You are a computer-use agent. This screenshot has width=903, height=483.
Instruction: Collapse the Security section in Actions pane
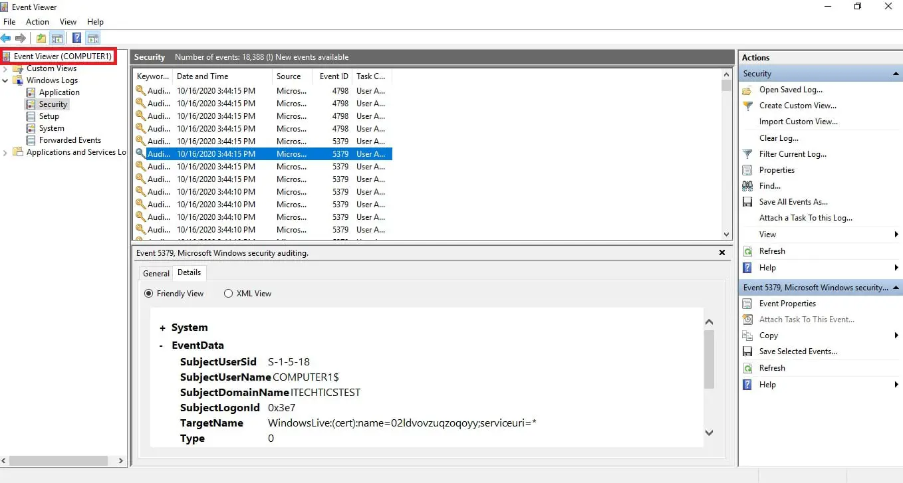(896, 73)
